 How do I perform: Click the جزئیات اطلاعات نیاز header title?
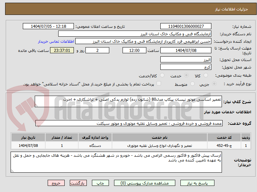click(231, 9)
